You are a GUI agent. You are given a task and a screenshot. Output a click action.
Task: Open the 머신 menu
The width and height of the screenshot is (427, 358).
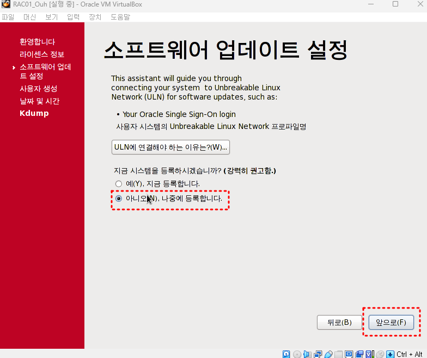coord(29,17)
